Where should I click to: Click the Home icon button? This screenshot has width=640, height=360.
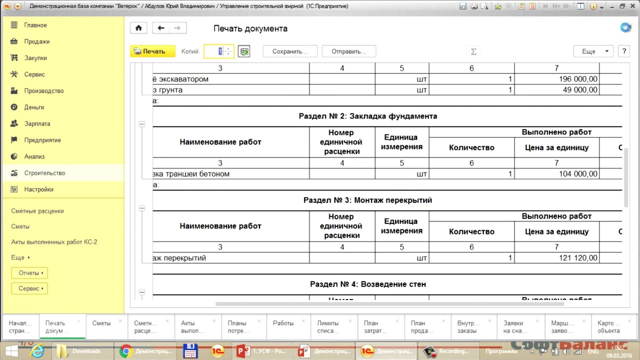138,28
